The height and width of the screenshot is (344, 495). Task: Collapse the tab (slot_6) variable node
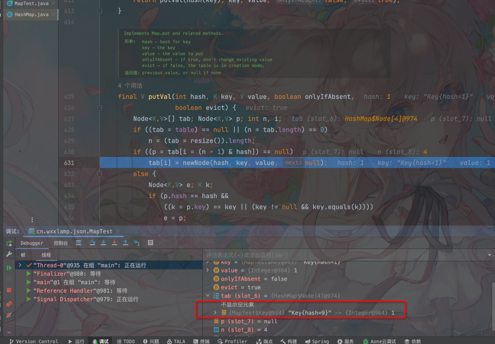pos(208,296)
